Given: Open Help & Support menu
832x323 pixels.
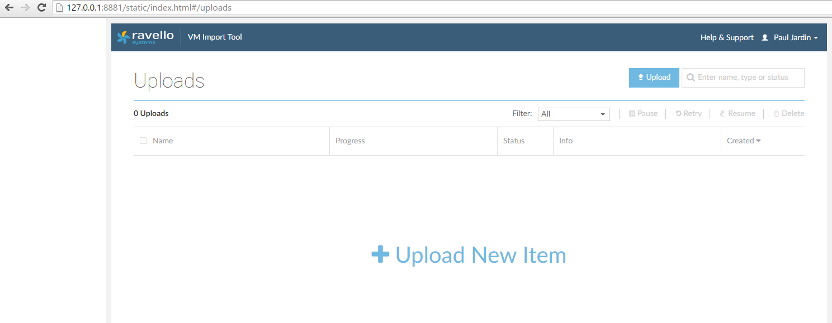Looking at the screenshot, I should (727, 37).
